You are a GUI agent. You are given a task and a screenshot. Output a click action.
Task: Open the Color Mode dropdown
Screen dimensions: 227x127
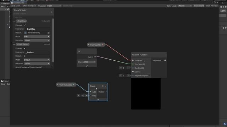click(x=185, y=6)
